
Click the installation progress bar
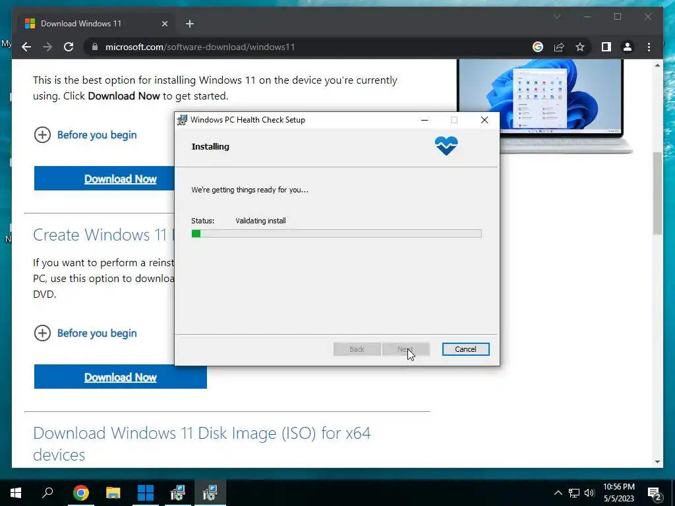(337, 234)
